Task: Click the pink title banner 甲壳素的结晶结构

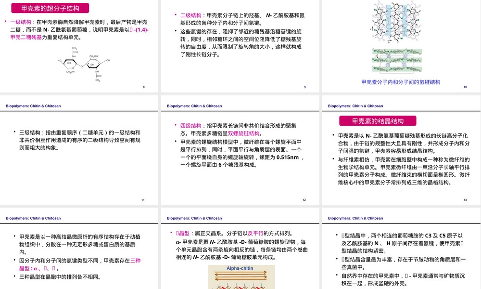Action: [x=378, y=121]
